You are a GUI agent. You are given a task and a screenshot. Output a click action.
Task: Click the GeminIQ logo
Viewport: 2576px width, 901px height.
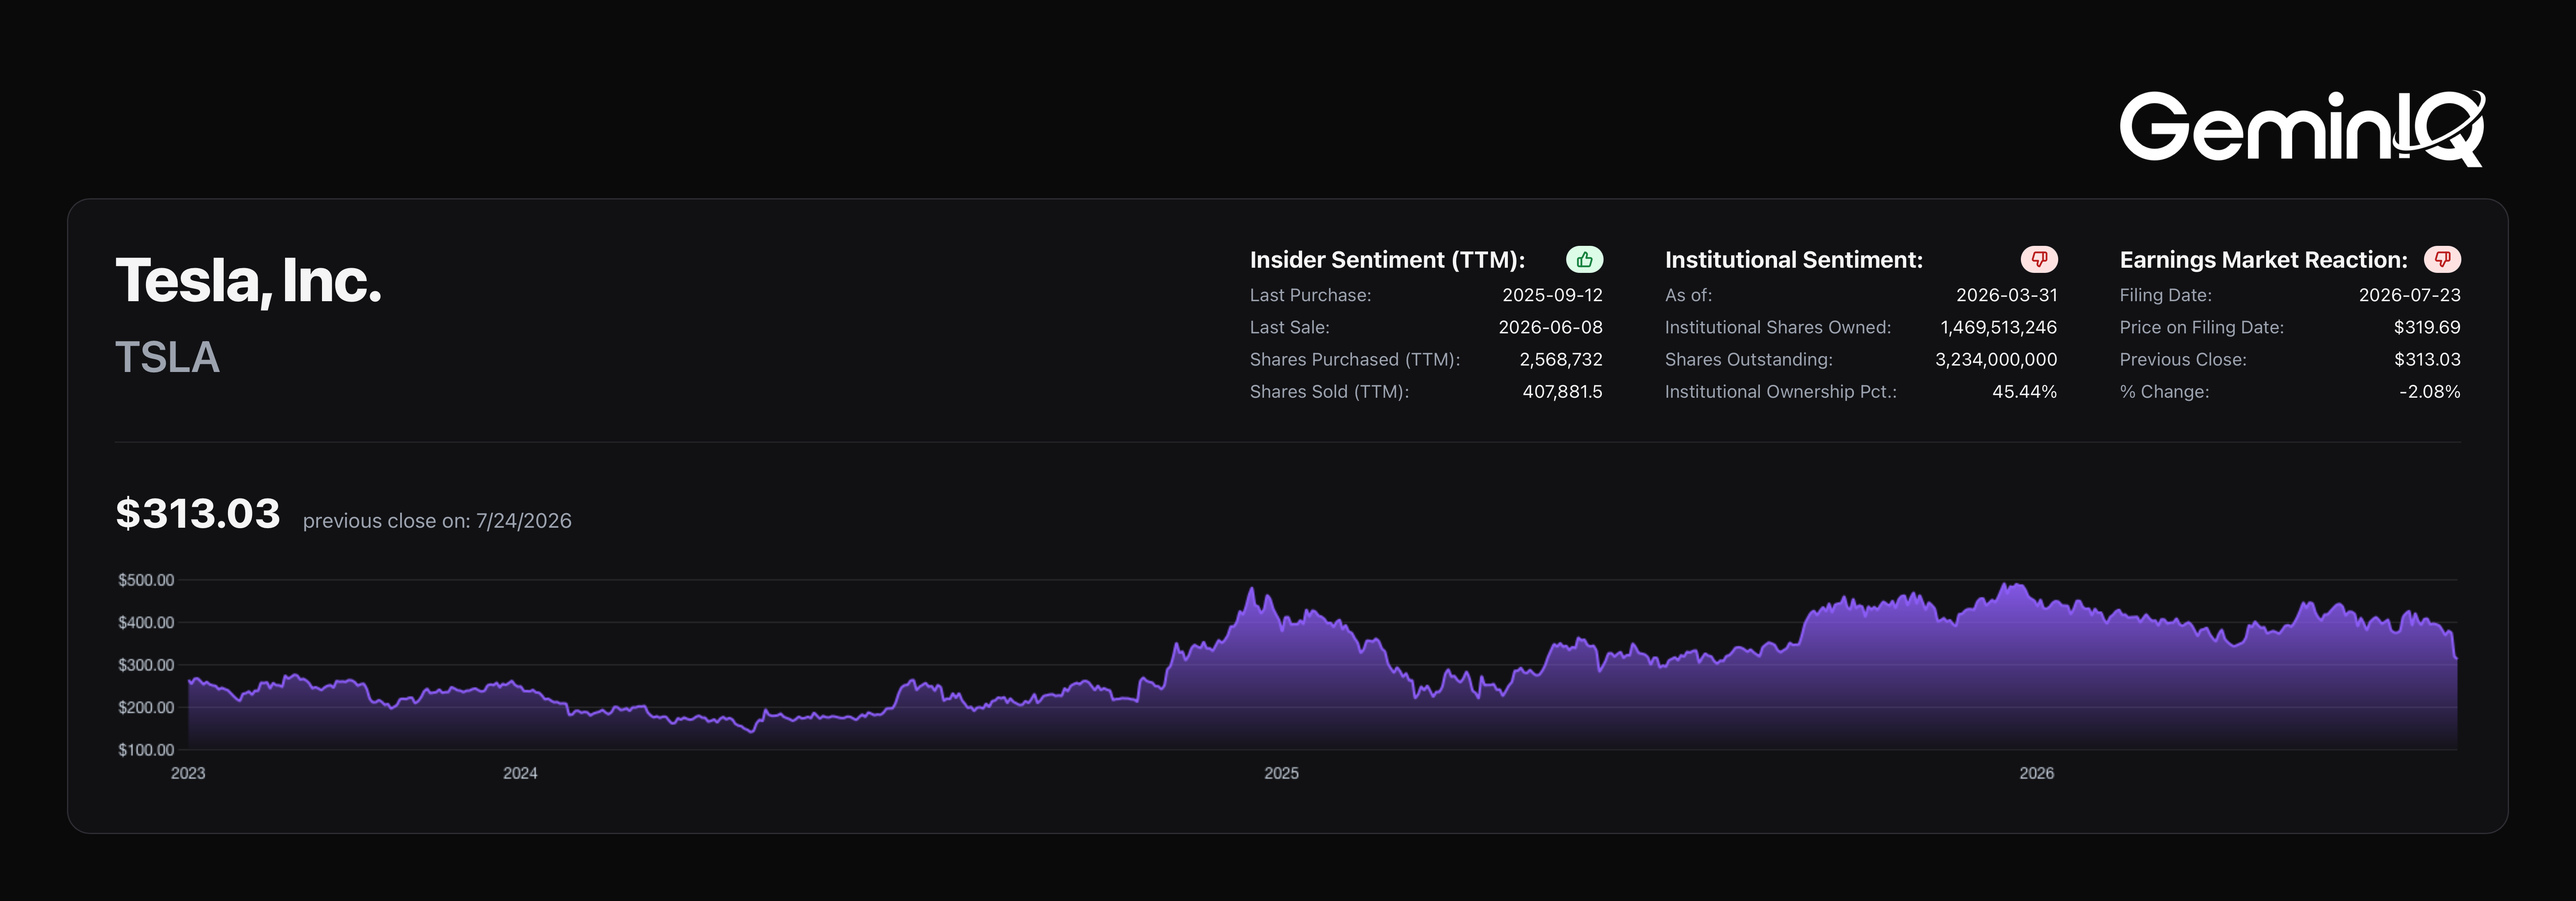[2302, 128]
